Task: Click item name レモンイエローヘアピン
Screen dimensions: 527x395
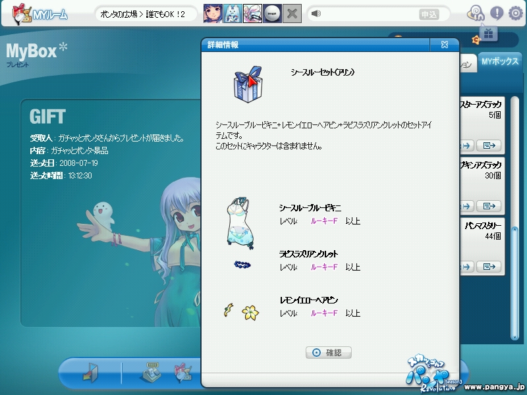Action: [308, 300]
